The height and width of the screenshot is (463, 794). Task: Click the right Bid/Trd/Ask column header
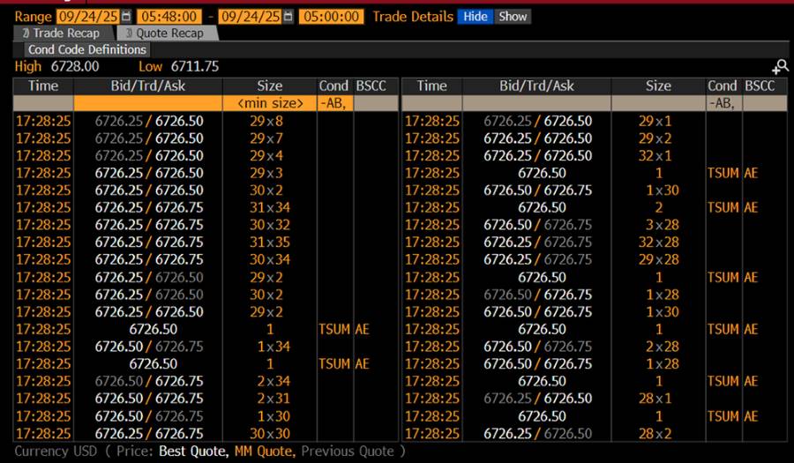(536, 86)
